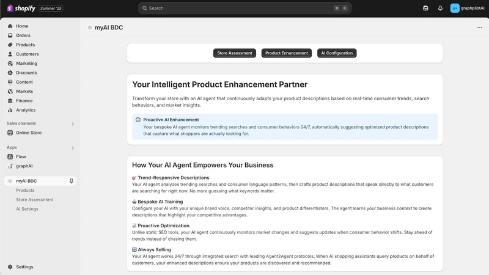Viewport: 489px width, 275px height.
Task: Open Analytics section label
Action: (26, 110)
